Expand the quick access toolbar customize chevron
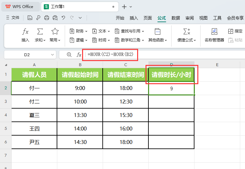Image resolution: width=245 pixels, height=169 pixels. click(80, 18)
